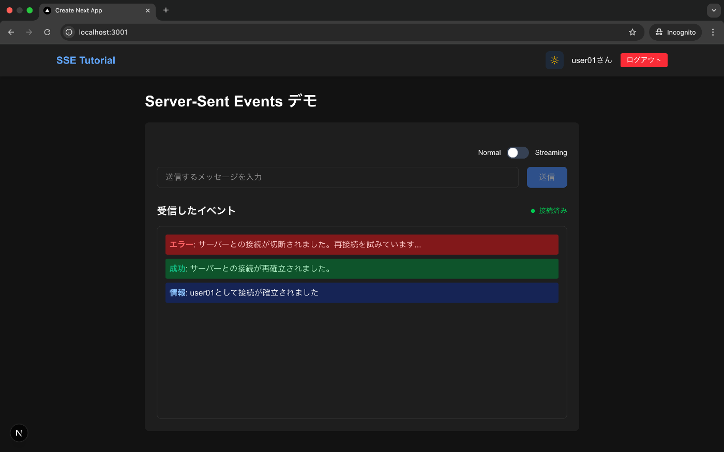Click the Streaming label
The image size is (724, 452).
551,152
